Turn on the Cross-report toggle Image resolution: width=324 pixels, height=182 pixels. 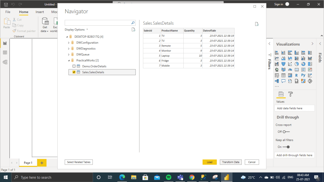[286, 132]
